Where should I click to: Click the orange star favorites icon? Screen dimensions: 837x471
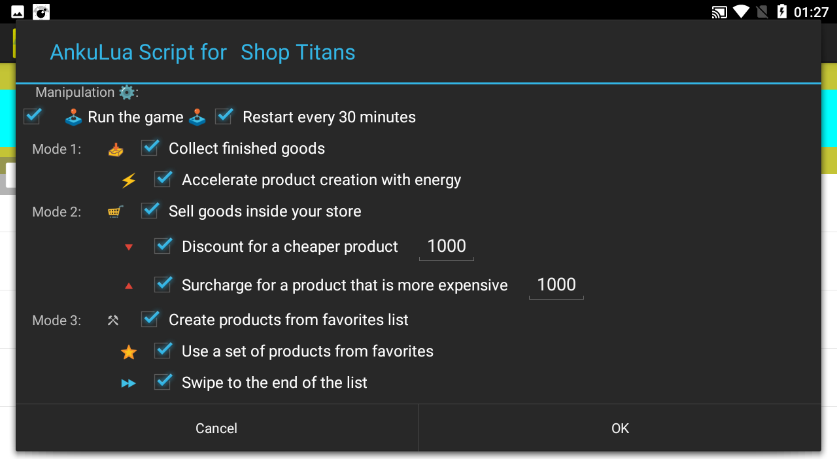coord(129,353)
